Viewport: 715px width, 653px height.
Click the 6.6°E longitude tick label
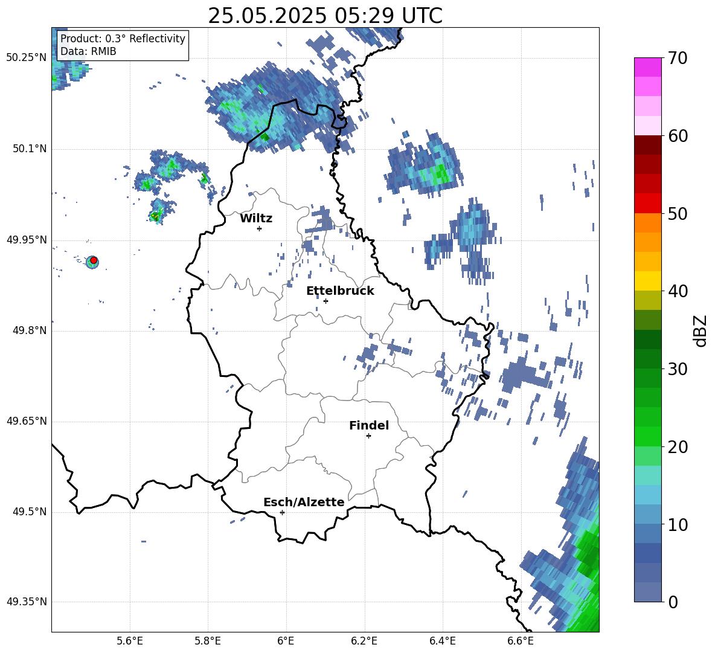pos(521,641)
